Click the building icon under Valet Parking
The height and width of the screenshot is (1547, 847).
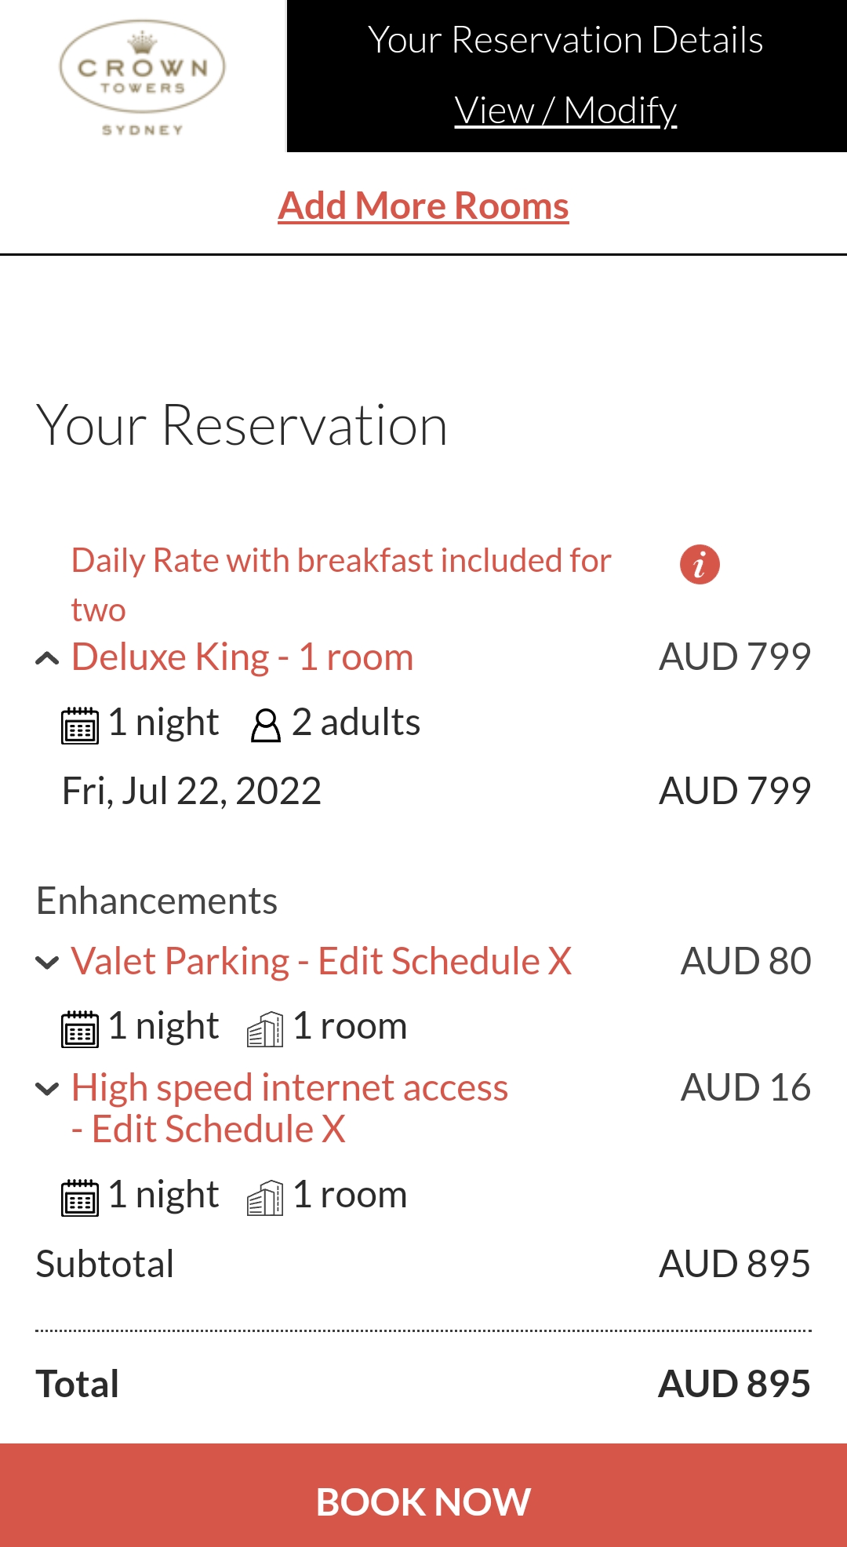pyautogui.click(x=265, y=1028)
